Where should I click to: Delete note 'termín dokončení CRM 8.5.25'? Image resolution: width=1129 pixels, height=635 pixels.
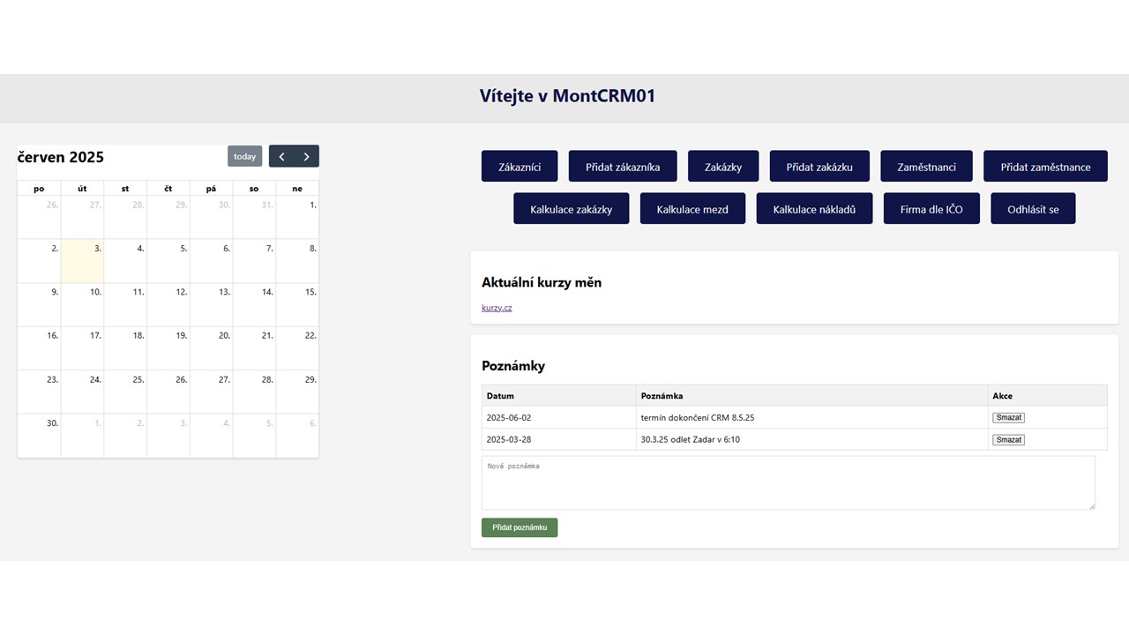tap(1008, 418)
